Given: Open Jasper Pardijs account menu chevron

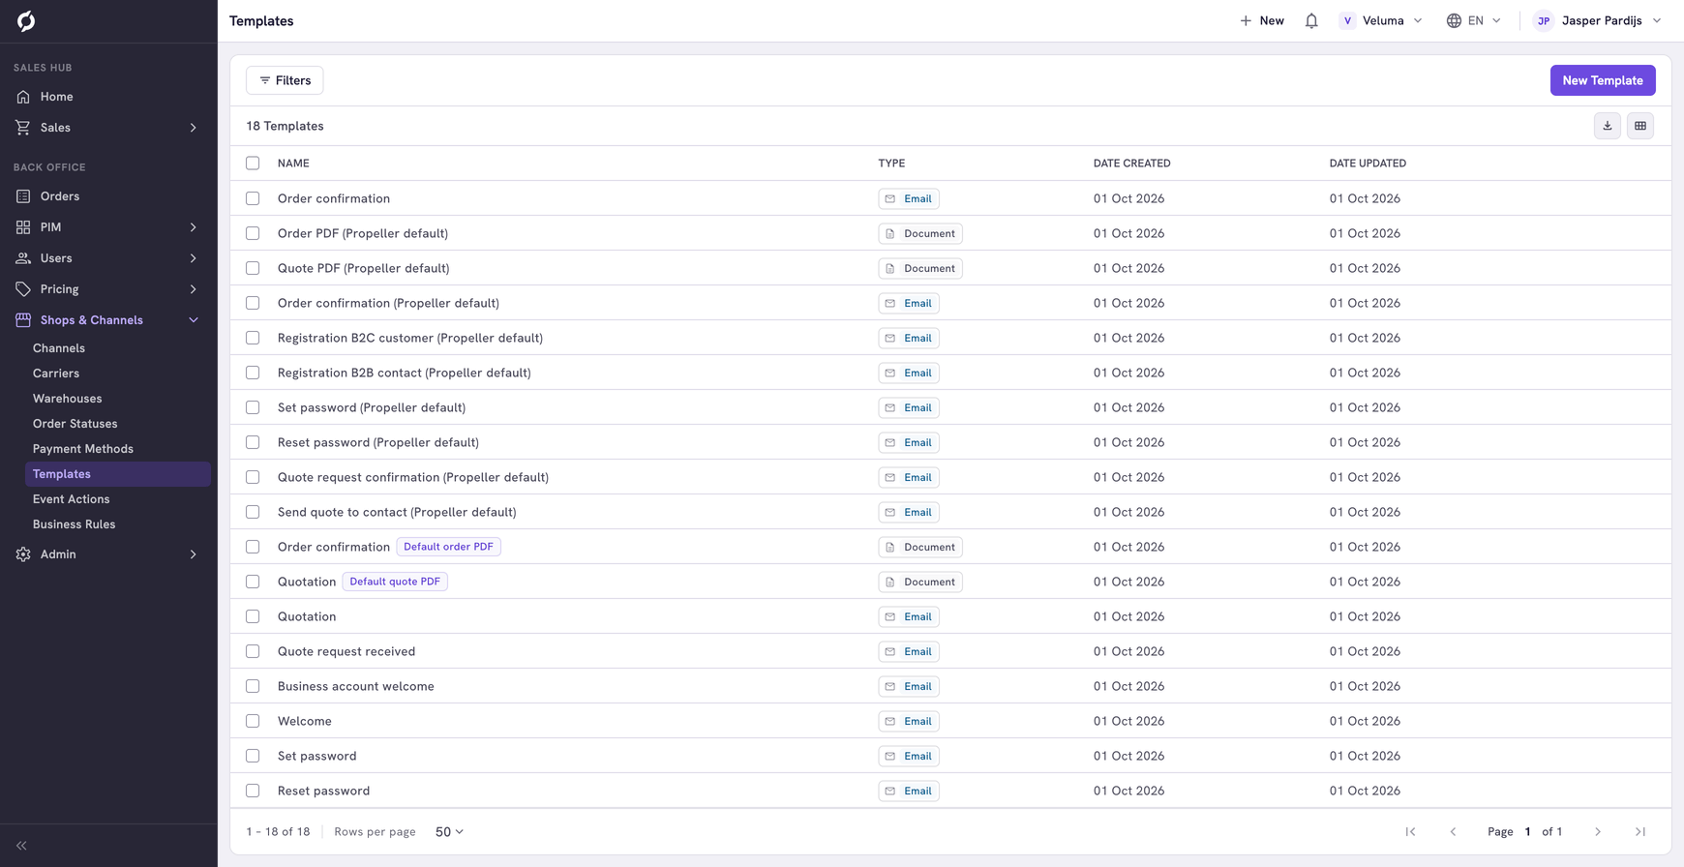Looking at the screenshot, I should (1657, 20).
